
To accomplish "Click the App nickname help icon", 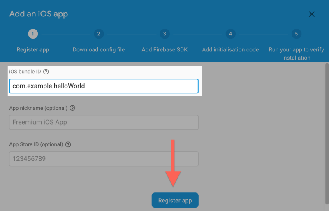I will (72, 108).
